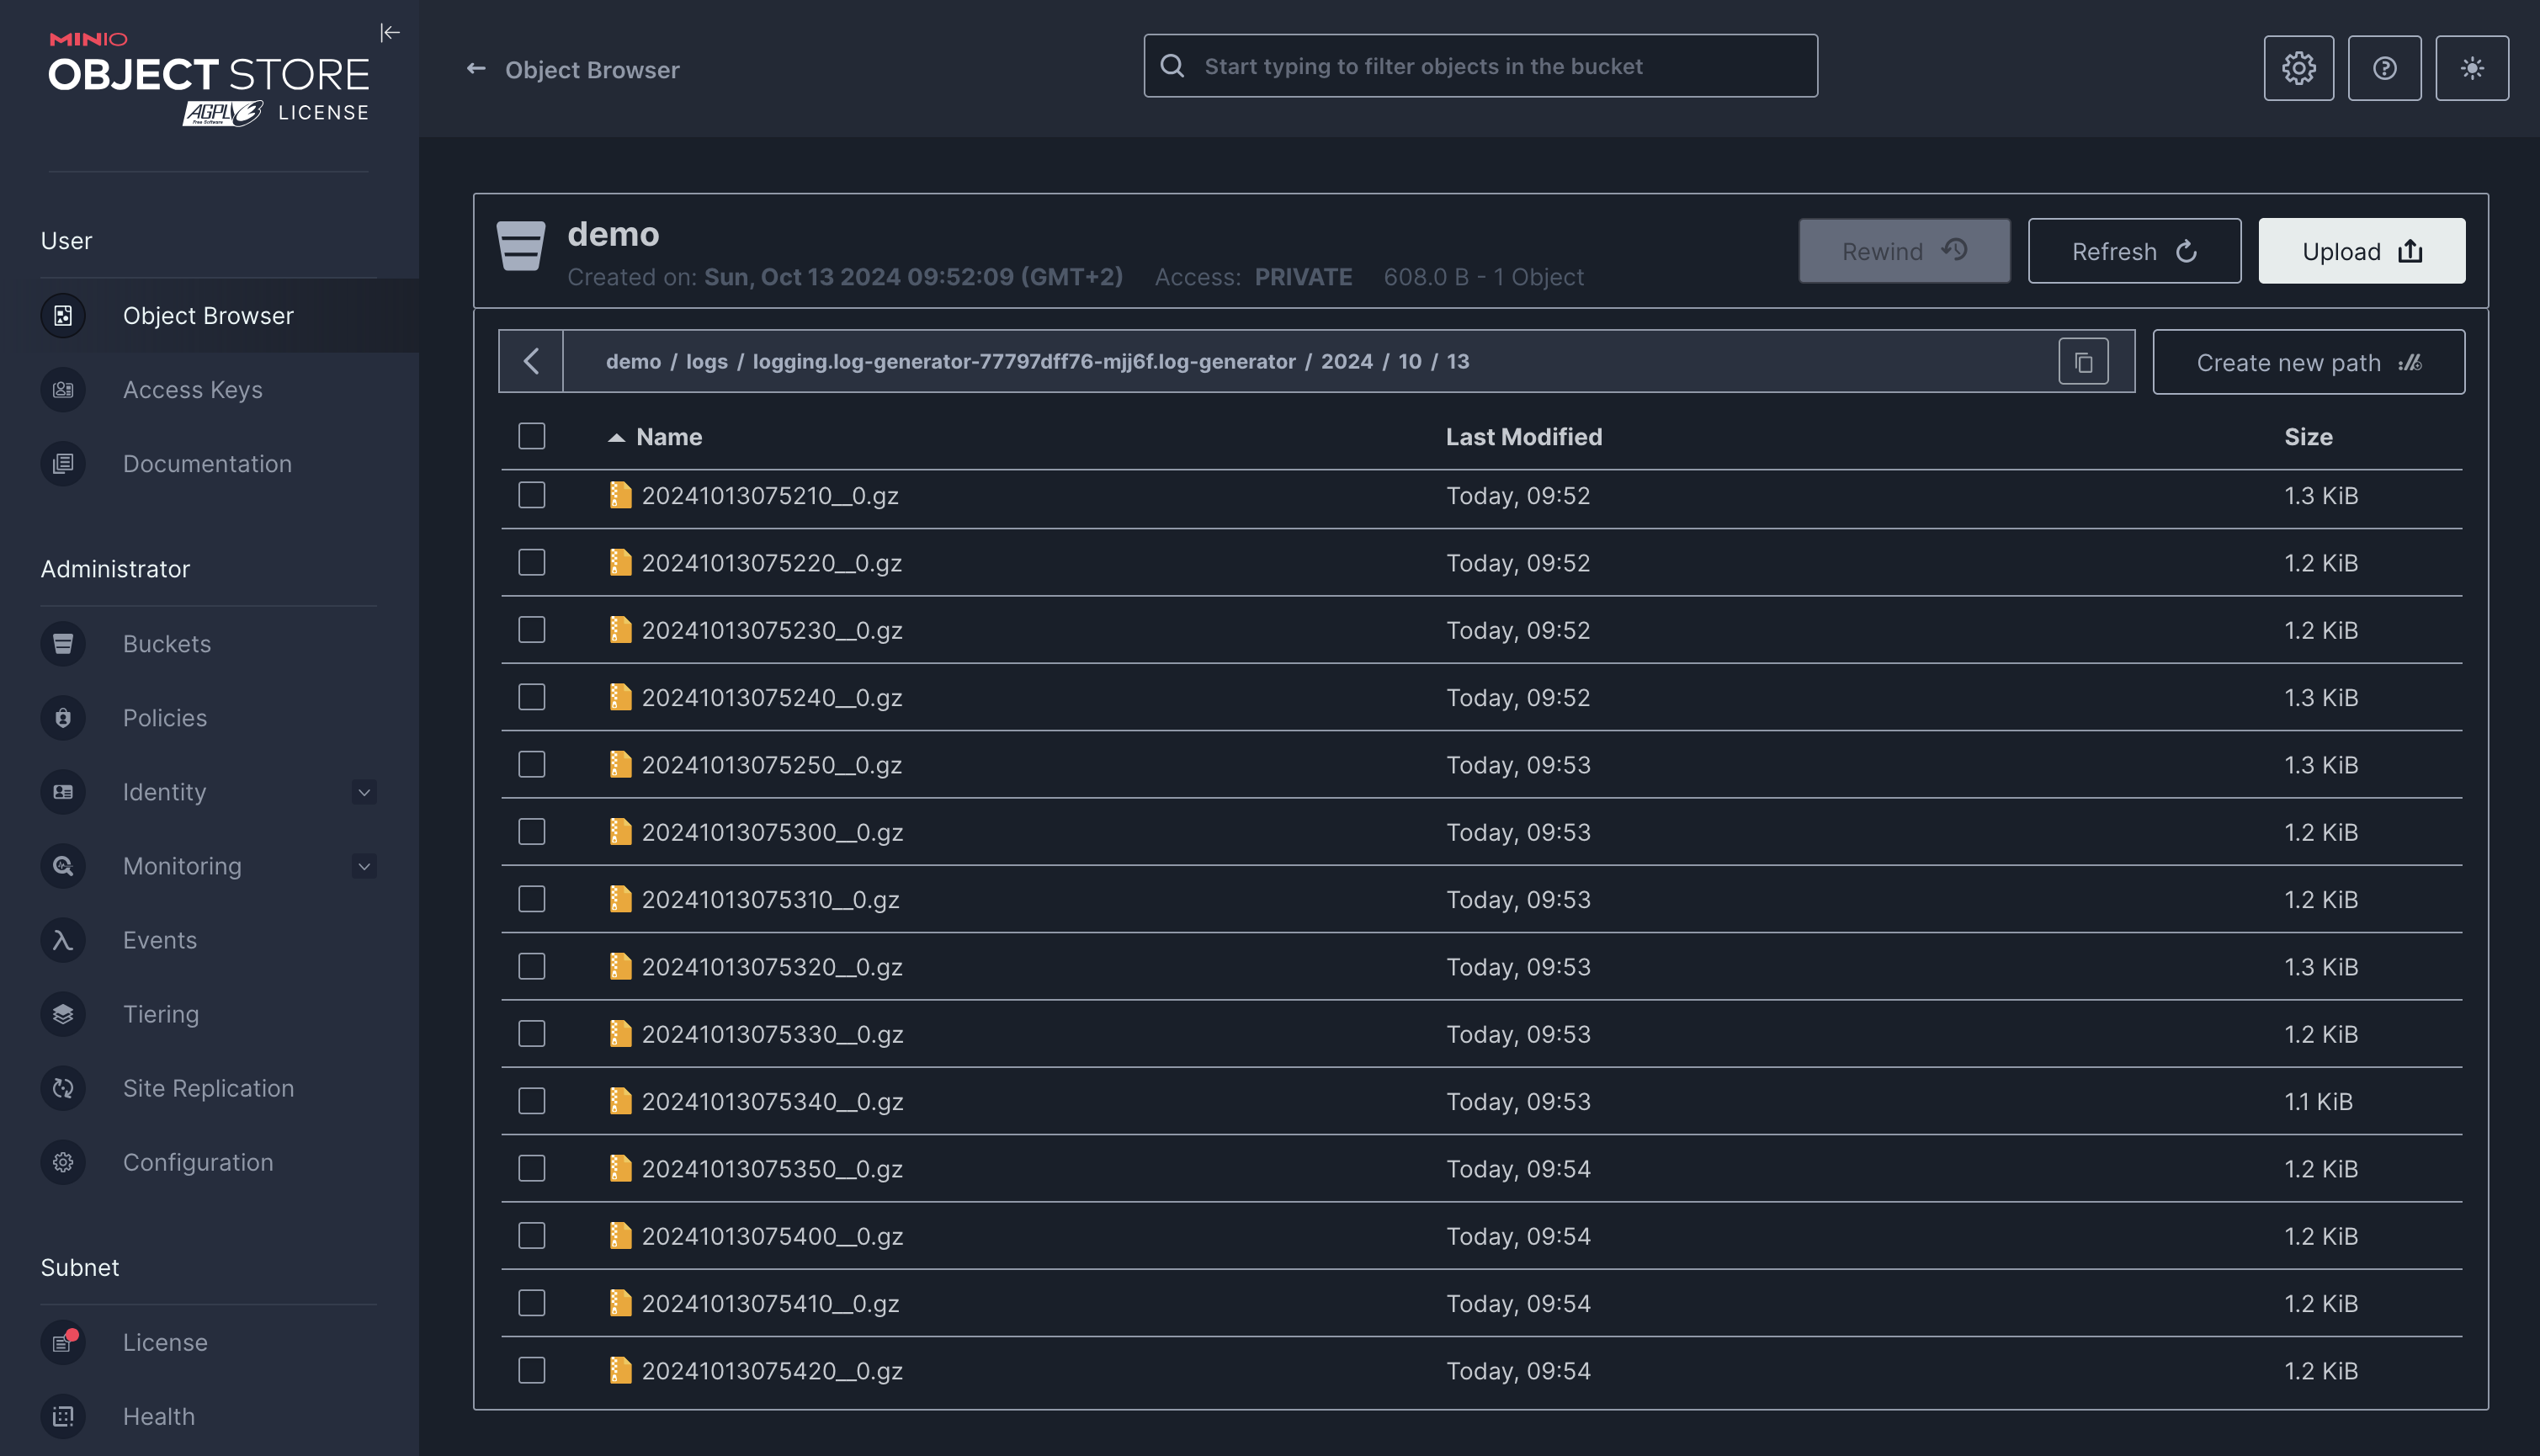The width and height of the screenshot is (2540, 1456).
Task: Navigate to the logs breadcrumb folder
Action: coord(707,361)
